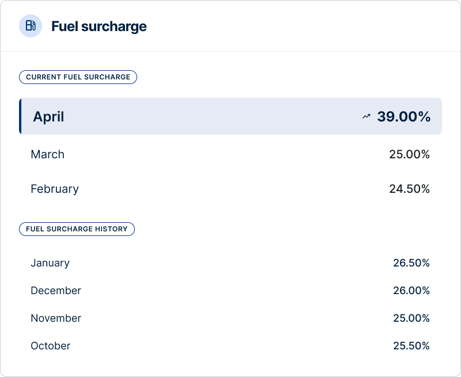Click April's 39.00% surcharge value

403,117
